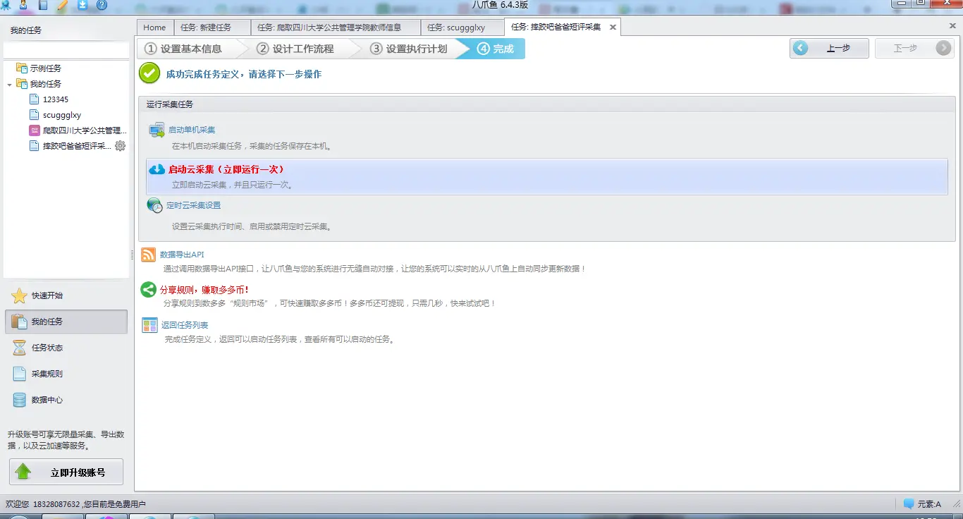Click the 在本机启动采集任务 description text

pyautogui.click(x=252, y=147)
